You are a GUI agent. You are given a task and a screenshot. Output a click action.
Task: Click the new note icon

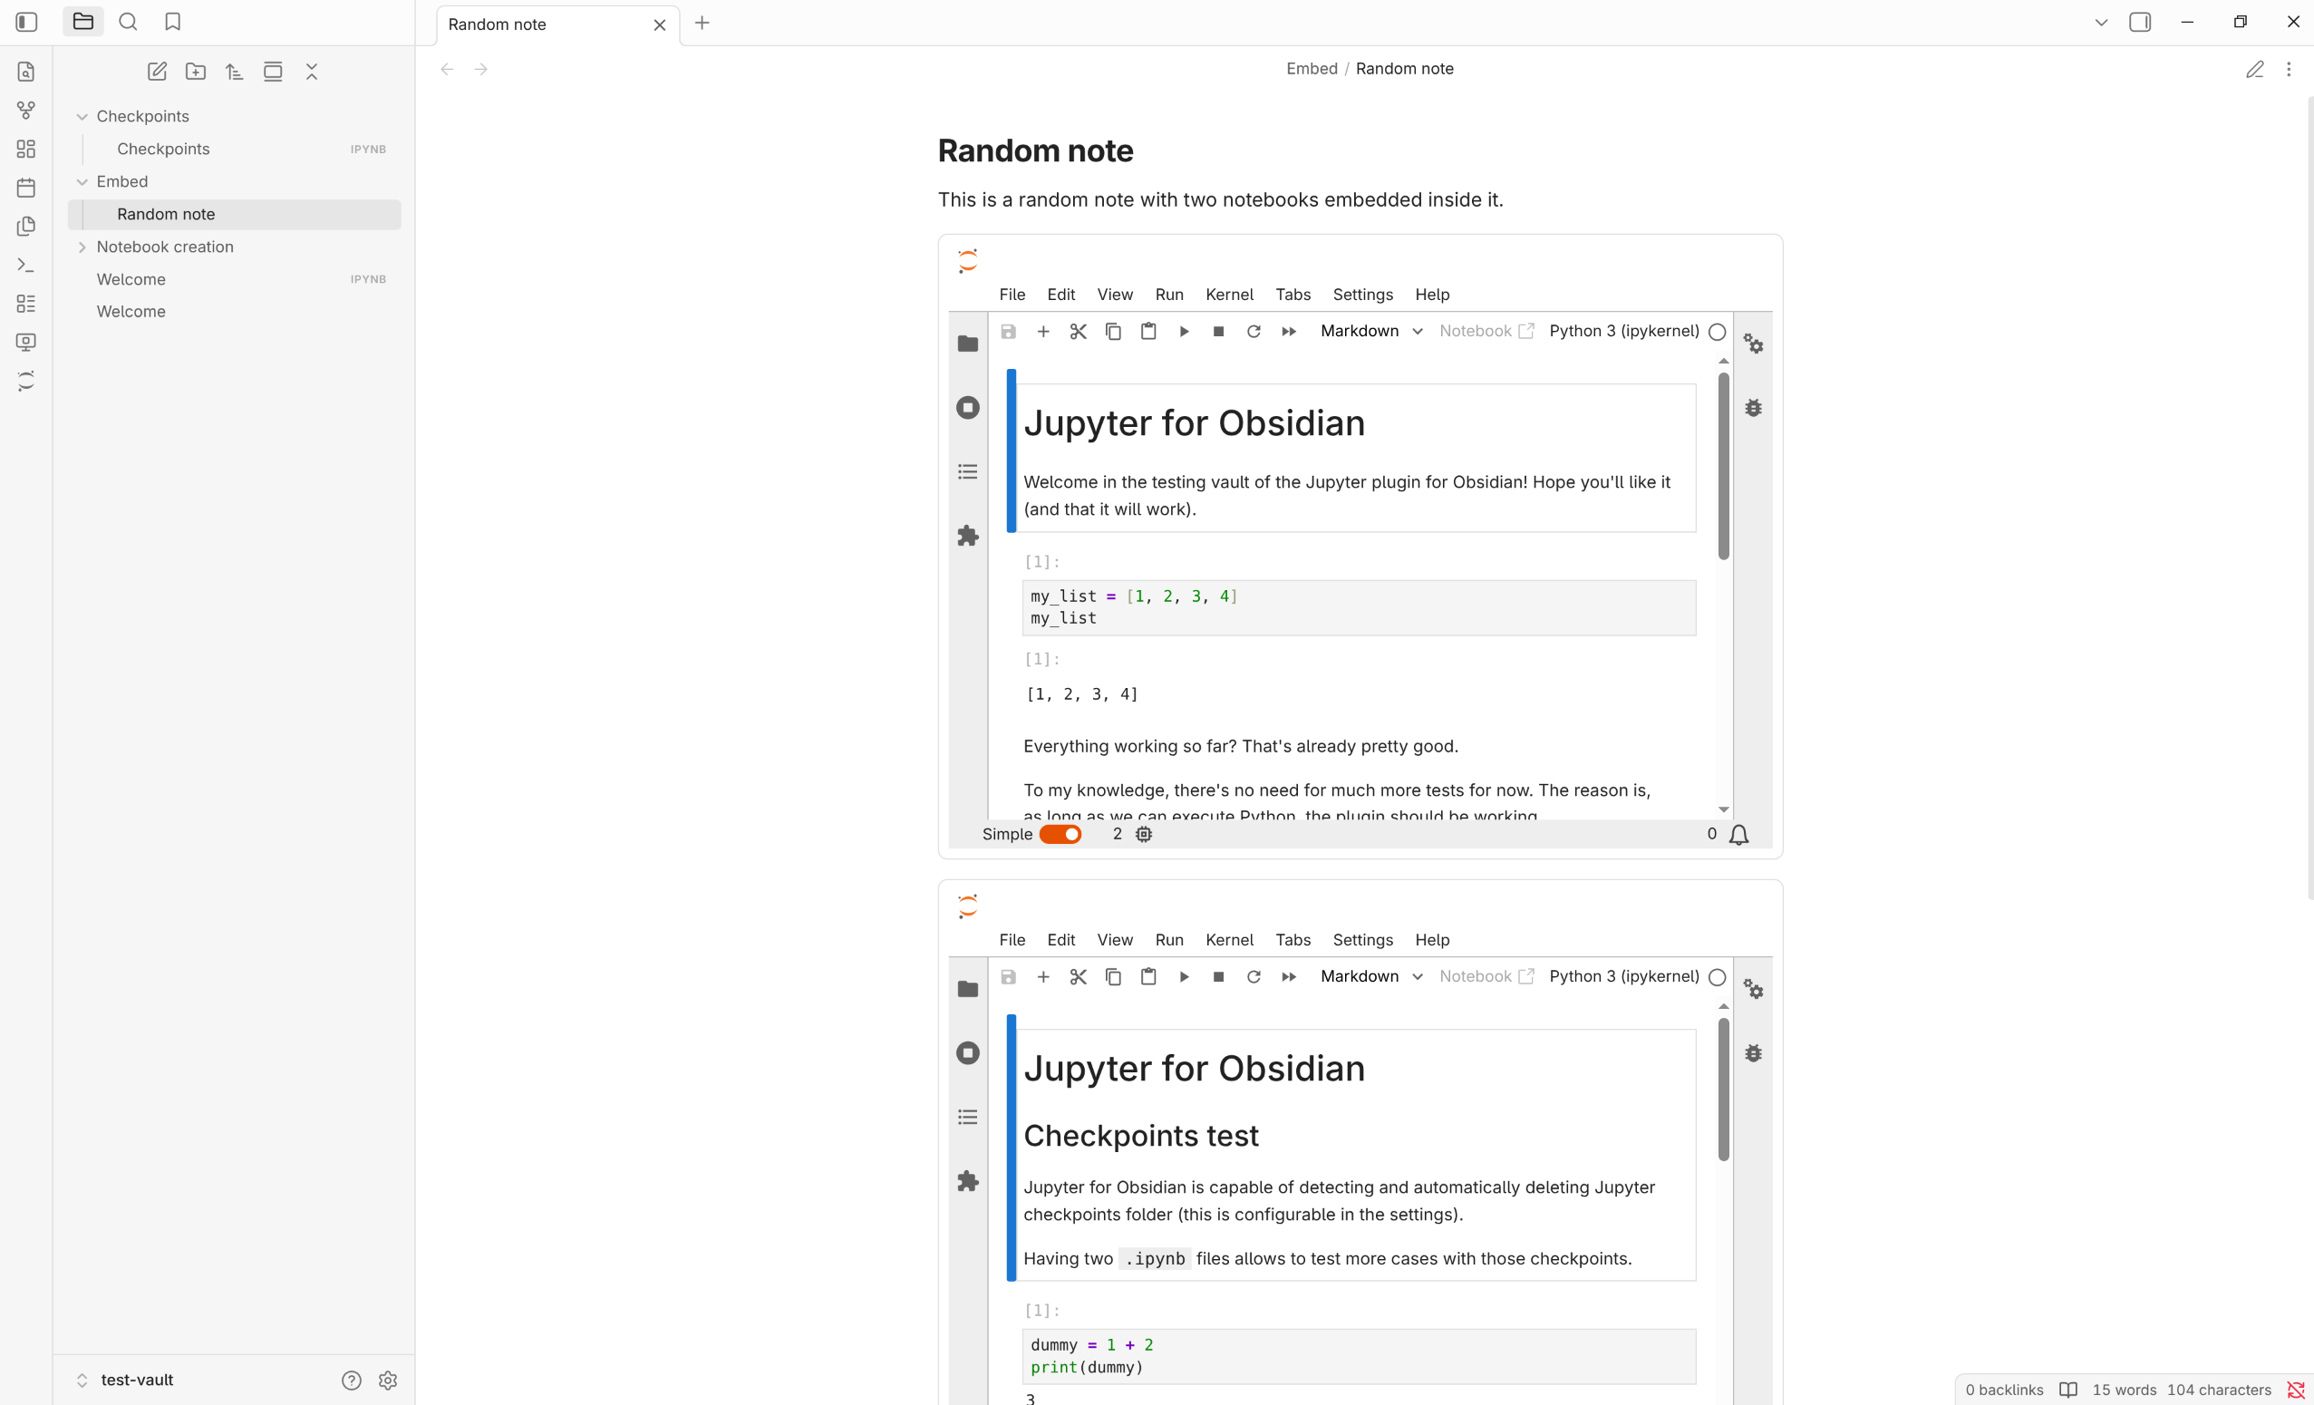click(x=157, y=72)
